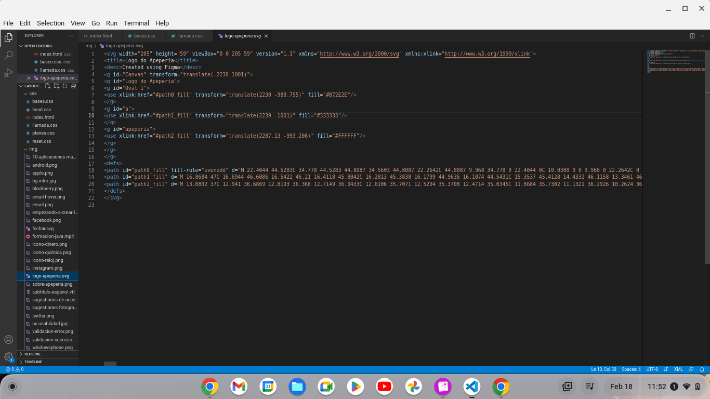Open the notifications bell in status bar
This screenshot has height=399, width=710.
coord(702,369)
